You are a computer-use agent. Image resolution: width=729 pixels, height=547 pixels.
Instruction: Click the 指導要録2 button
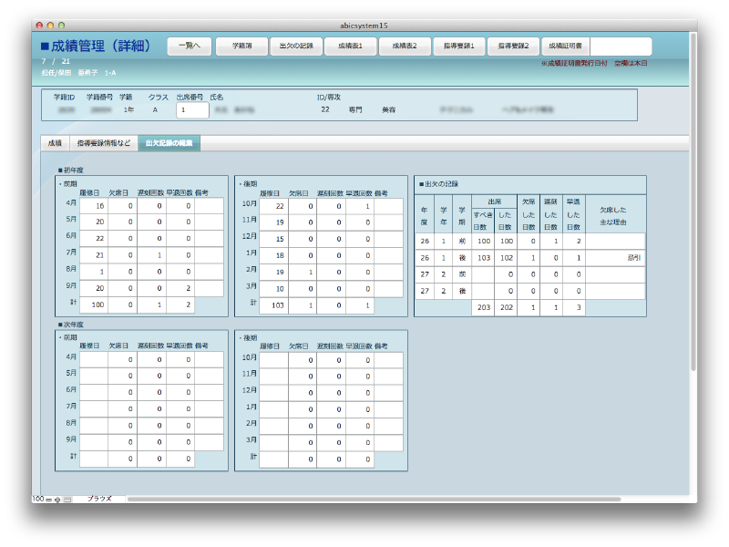coord(513,45)
